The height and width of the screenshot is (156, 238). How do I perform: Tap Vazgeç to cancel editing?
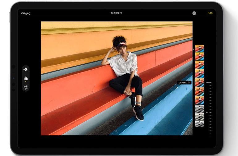tap(25, 13)
